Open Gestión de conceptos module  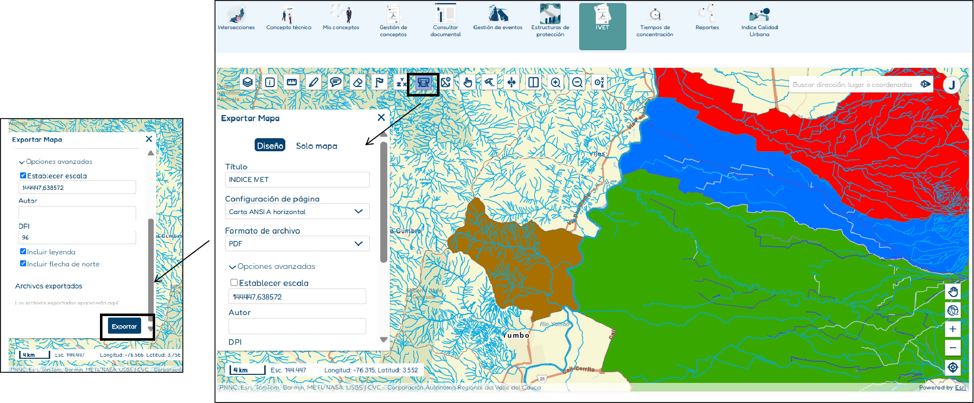pyautogui.click(x=393, y=21)
